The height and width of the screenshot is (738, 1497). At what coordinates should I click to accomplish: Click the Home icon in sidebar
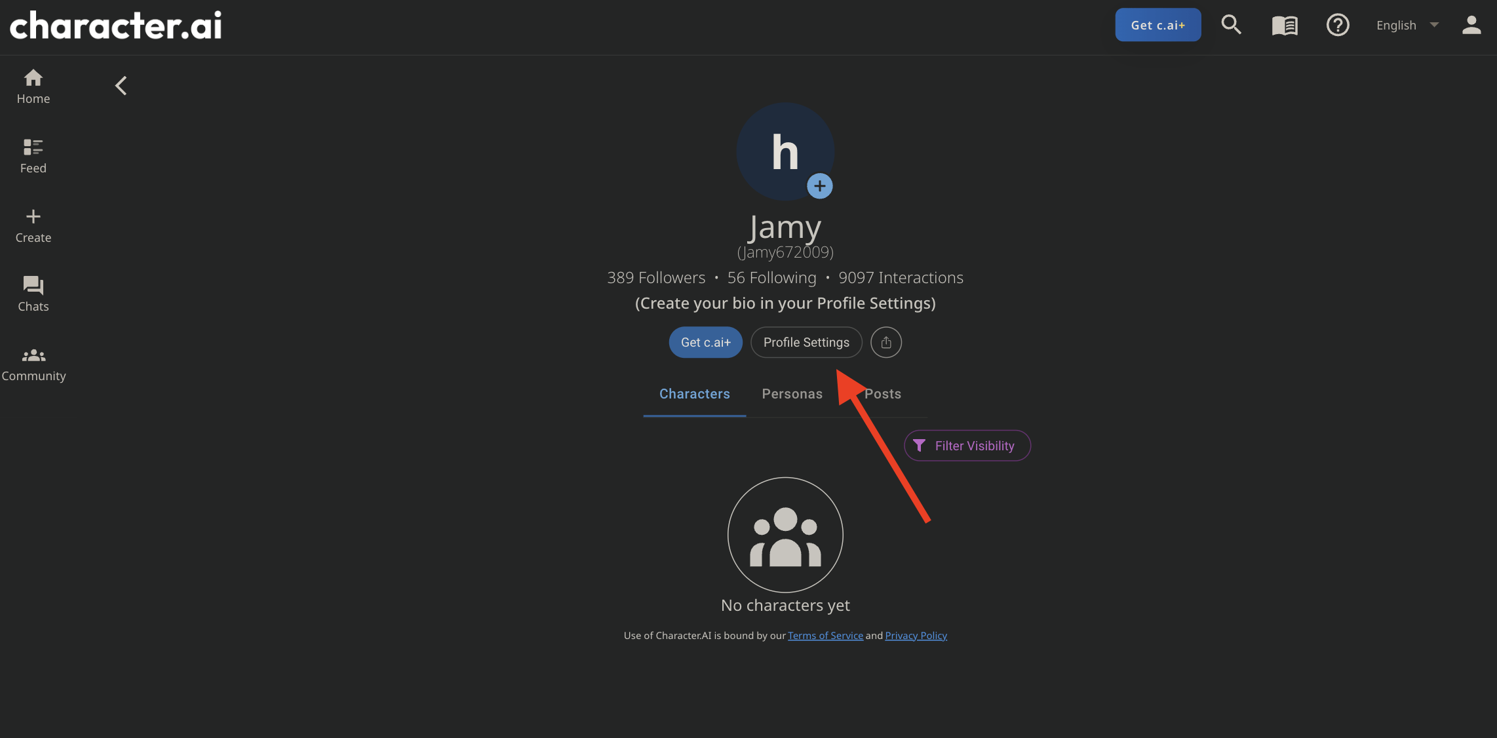pos(33,78)
